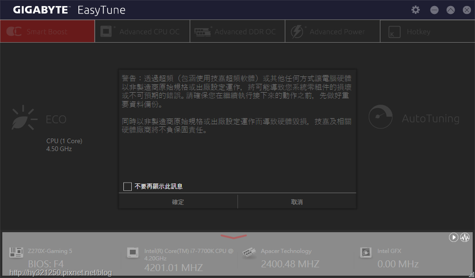Screen dimensions: 475x278
Task: Click the Apacer Technology label
Action: point(286,251)
